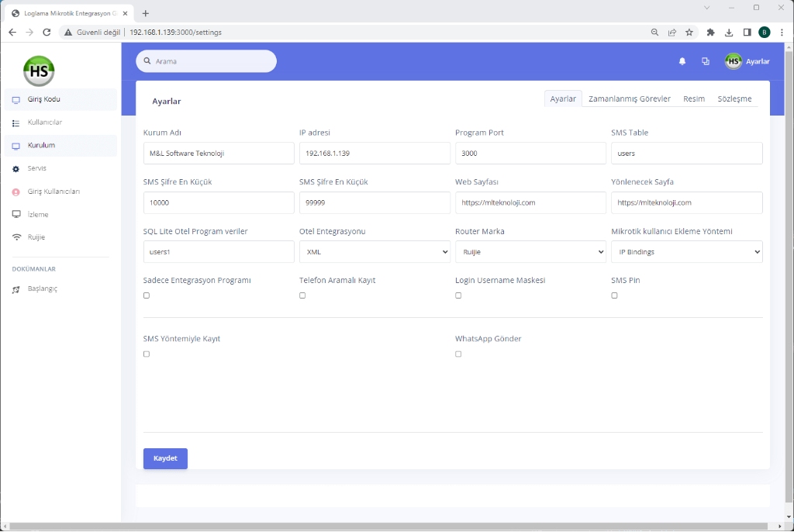Click the HS logo in sidebar
This screenshot has height=532, width=794.
[39, 71]
